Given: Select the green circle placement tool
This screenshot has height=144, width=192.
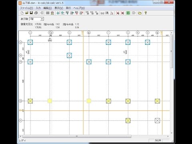Looking at the screenshot, I should [x=58, y=13].
